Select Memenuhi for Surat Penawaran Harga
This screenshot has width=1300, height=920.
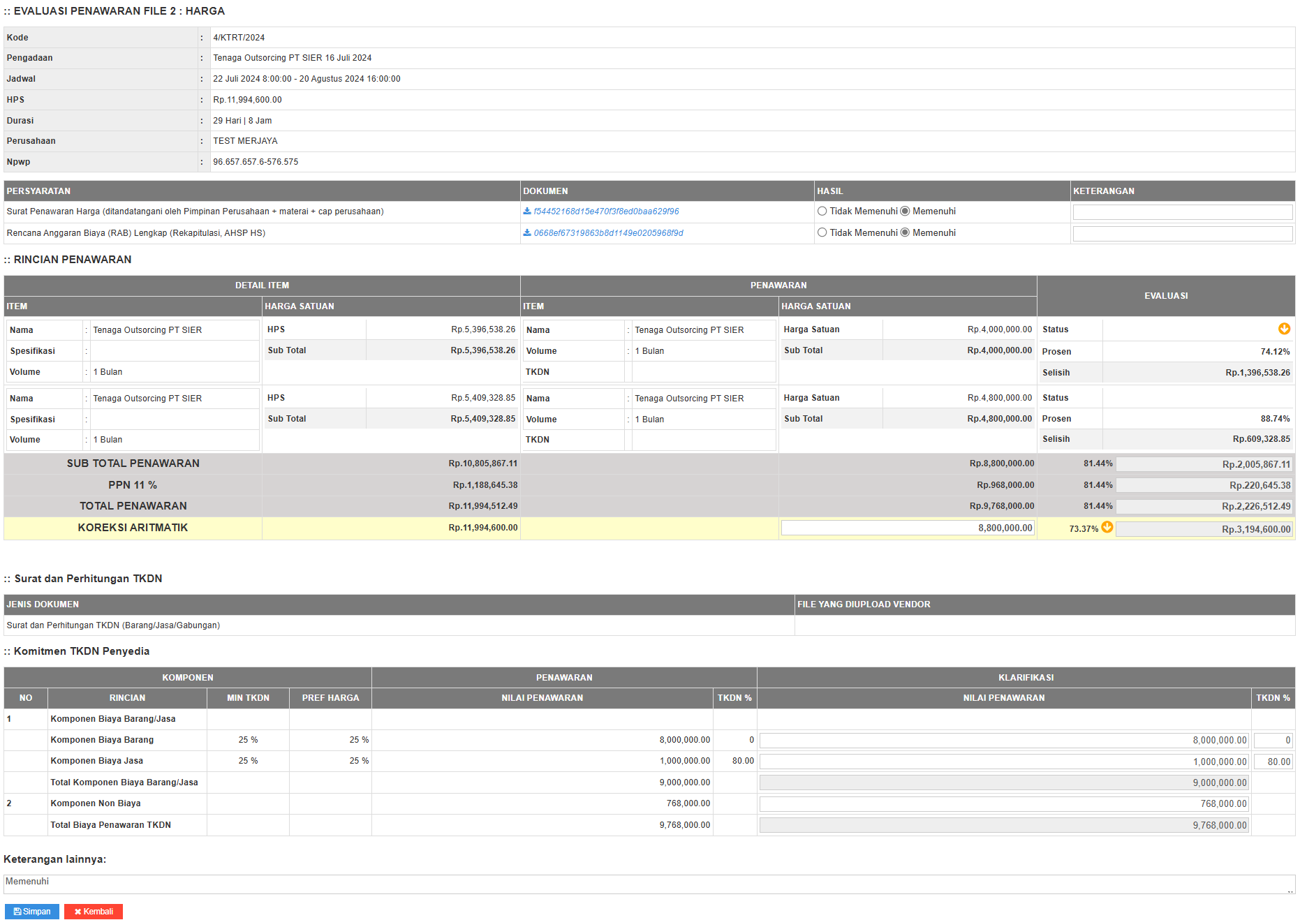905,212
